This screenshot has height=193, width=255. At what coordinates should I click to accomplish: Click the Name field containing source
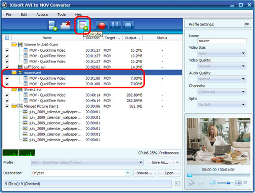222,41
